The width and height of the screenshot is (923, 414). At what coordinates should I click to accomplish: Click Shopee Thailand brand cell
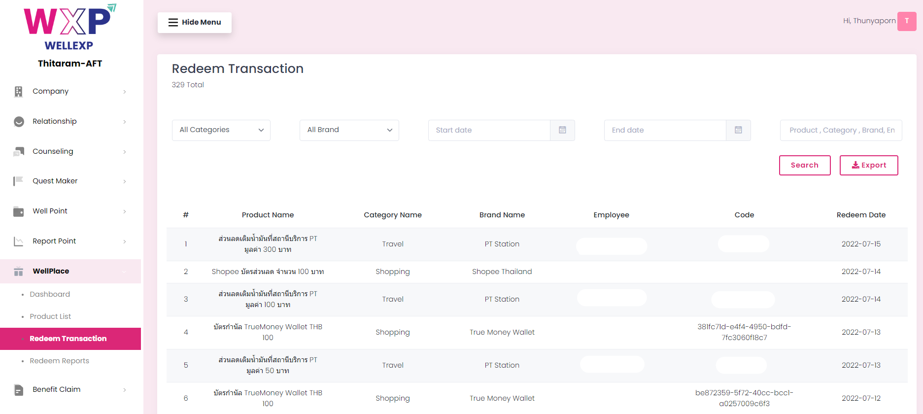pos(502,272)
